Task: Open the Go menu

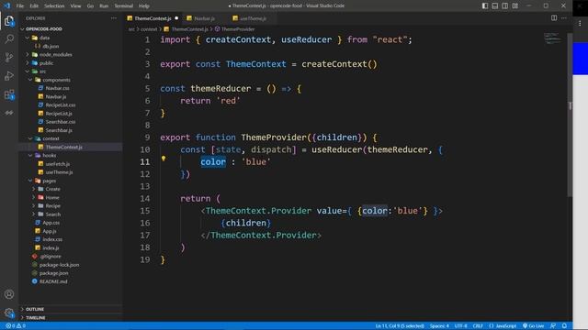Action: 90,6
